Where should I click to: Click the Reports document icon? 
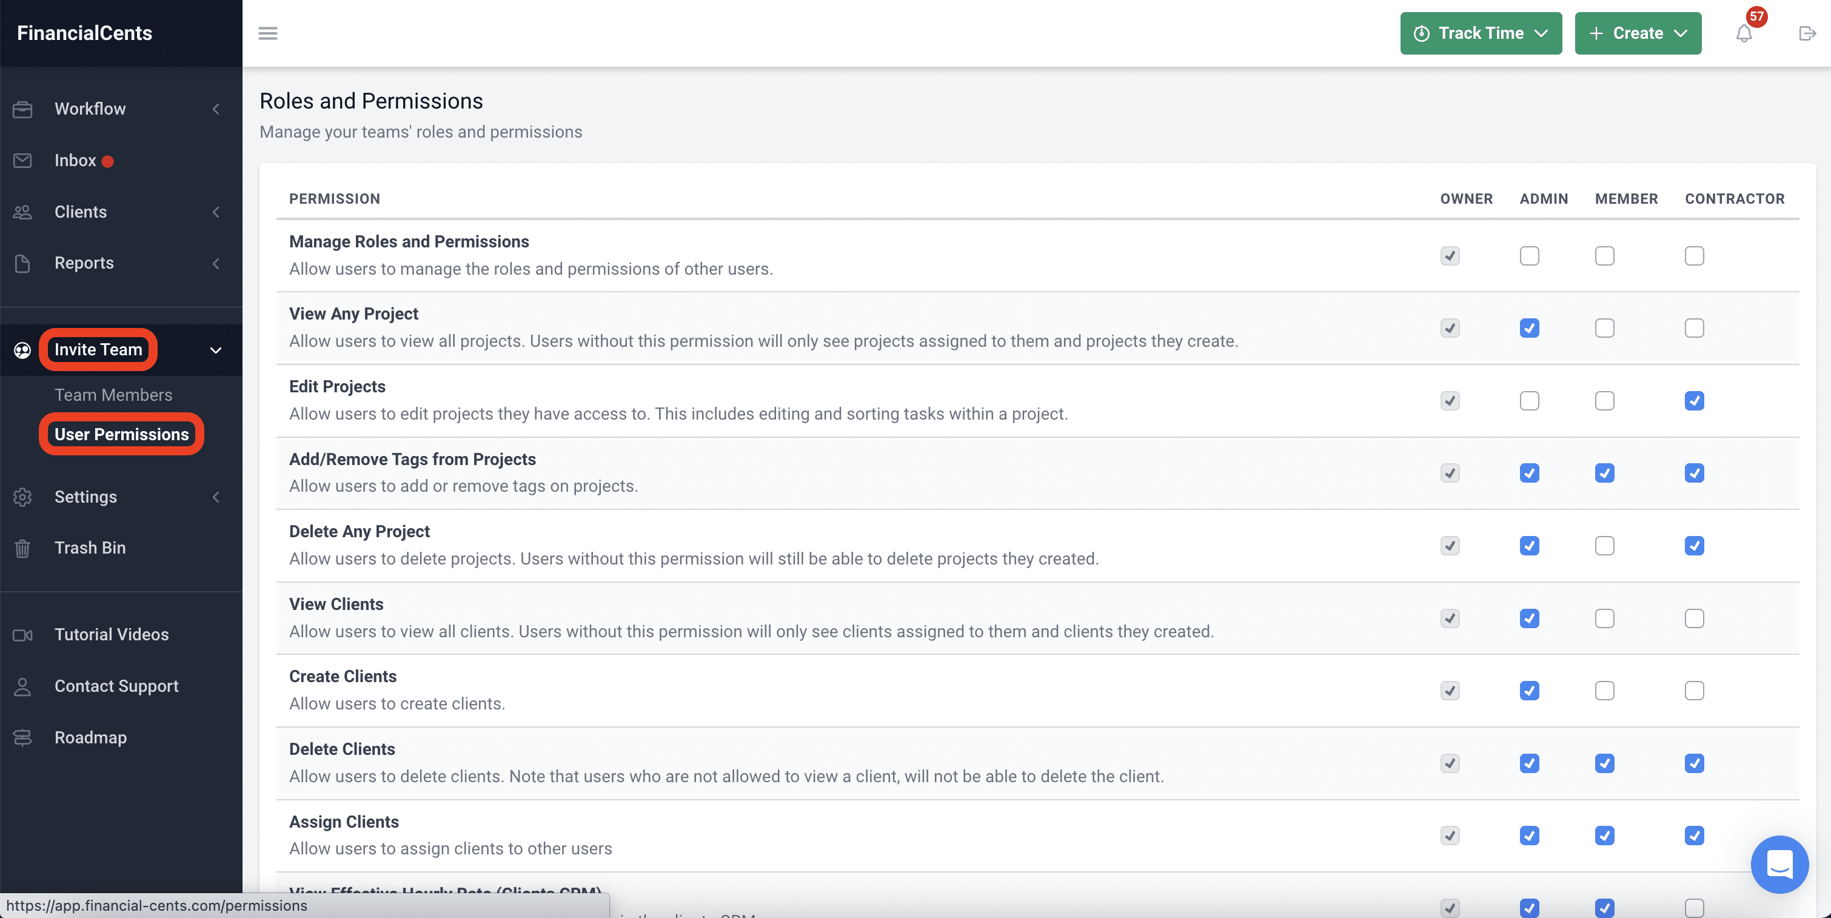23,263
